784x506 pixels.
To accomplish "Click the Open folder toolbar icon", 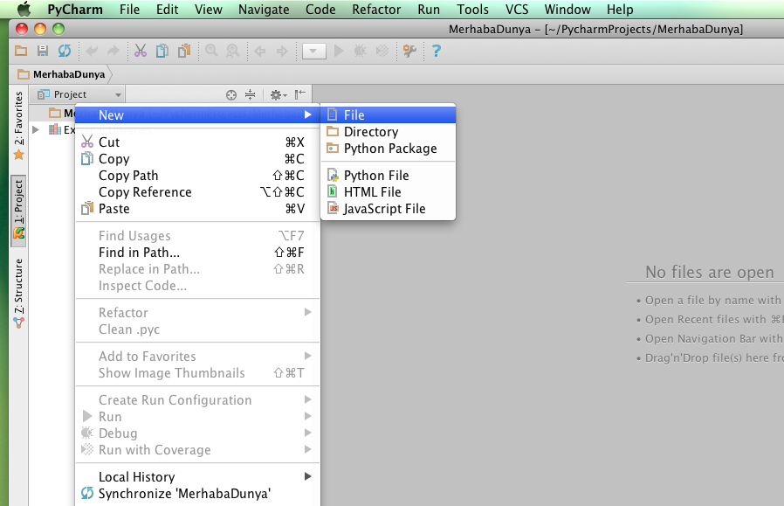I will (21, 51).
